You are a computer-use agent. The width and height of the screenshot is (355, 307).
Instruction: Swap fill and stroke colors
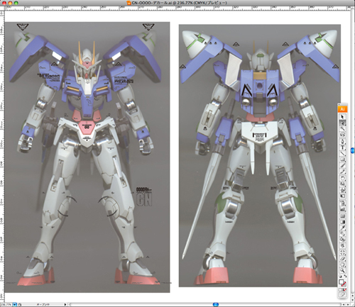345,277
